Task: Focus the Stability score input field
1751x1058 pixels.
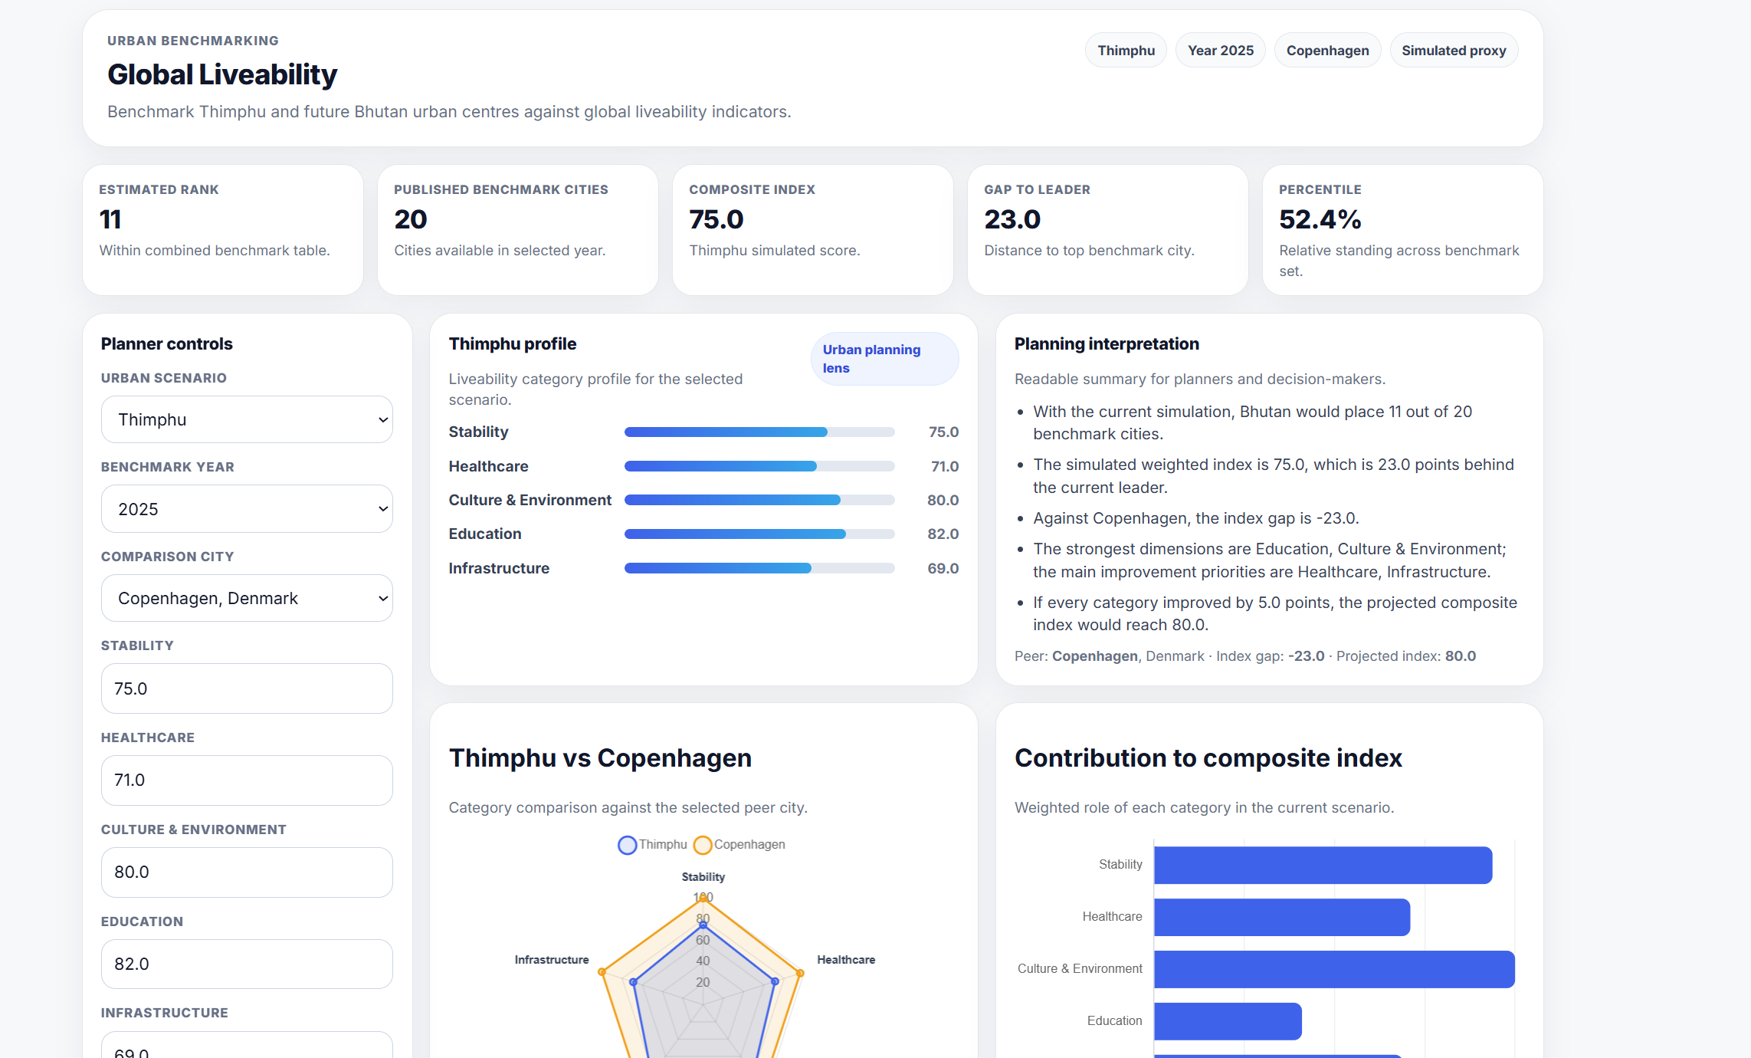Action: point(247,688)
